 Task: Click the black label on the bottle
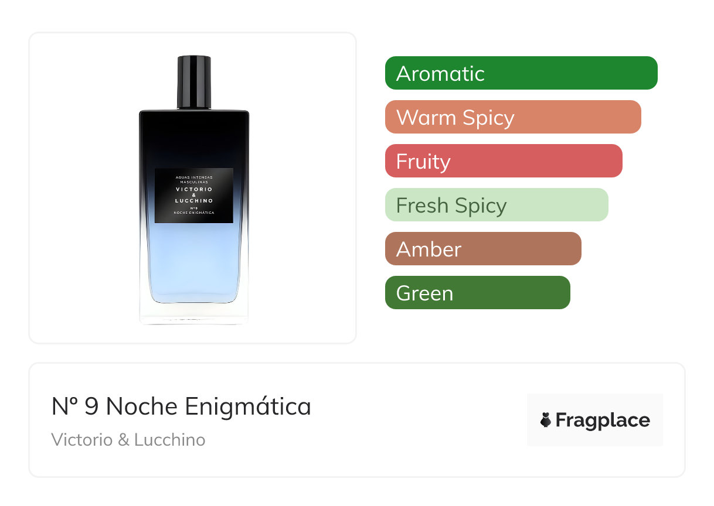pos(194,196)
